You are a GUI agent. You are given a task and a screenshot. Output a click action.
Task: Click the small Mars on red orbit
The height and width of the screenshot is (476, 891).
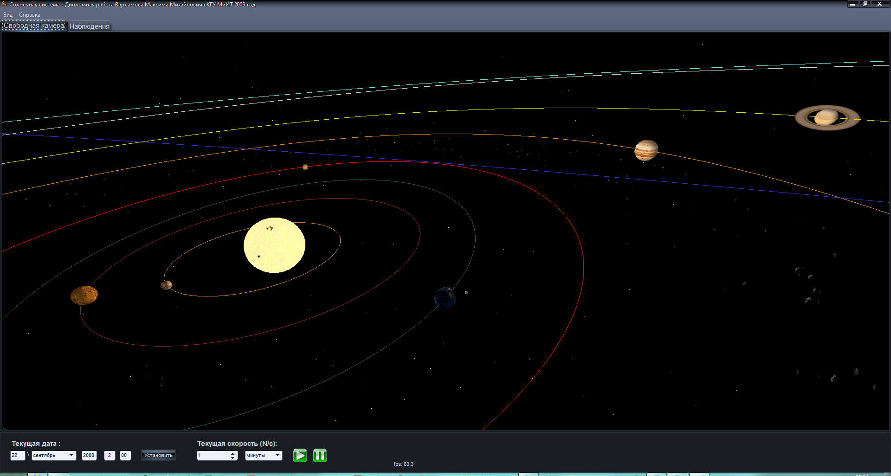click(x=305, y=167)
